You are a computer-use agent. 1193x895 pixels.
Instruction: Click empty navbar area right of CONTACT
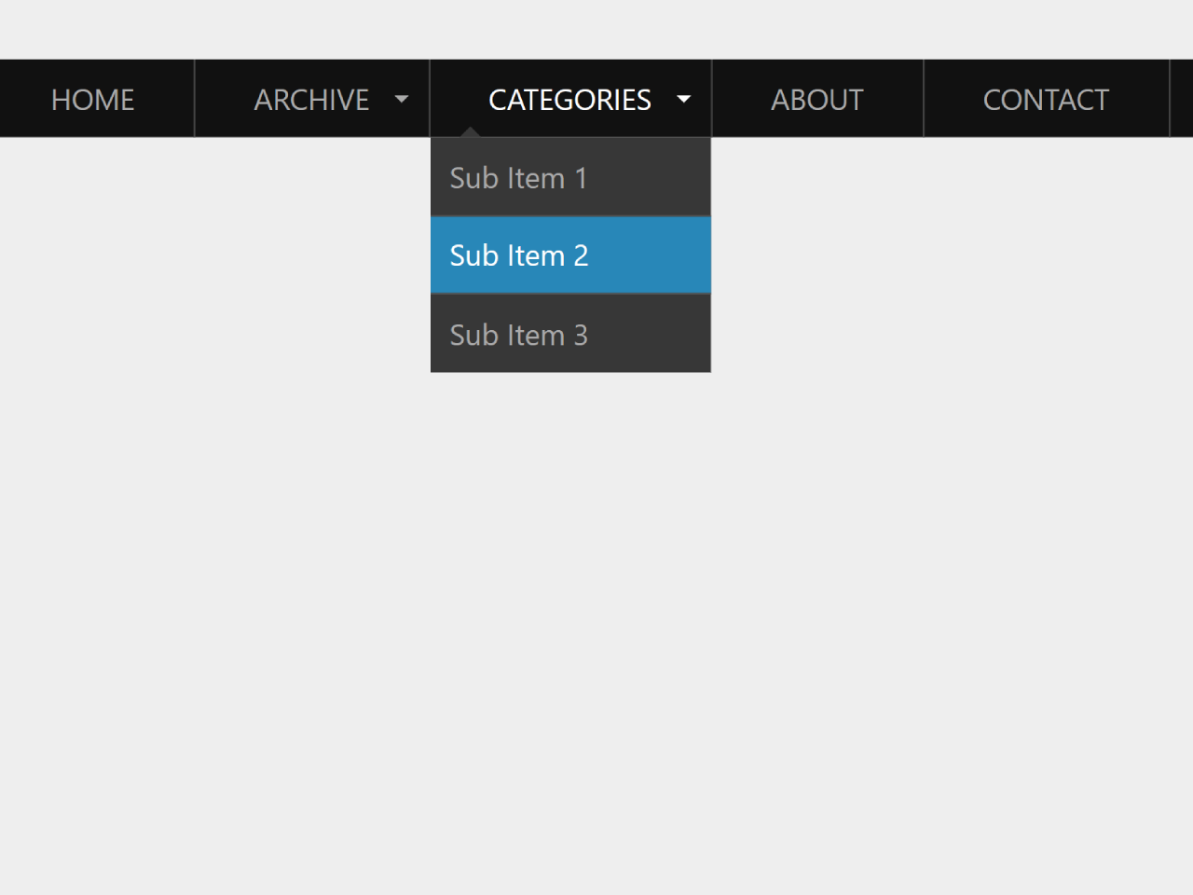1182,99
